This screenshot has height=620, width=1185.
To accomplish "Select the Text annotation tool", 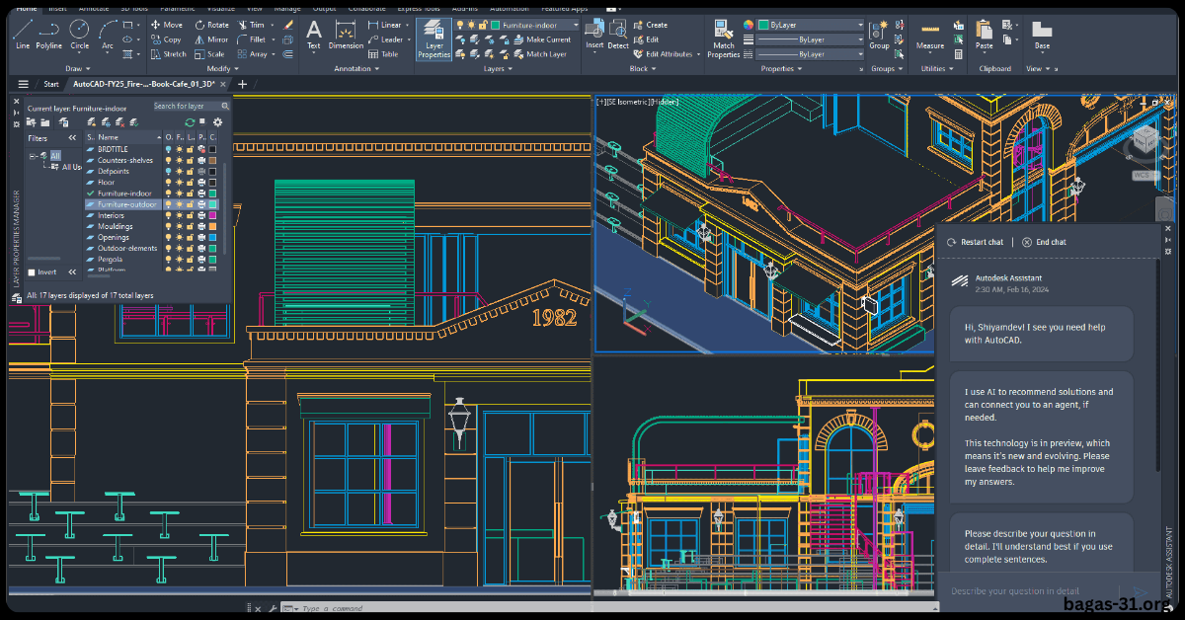I will point(314,34).
